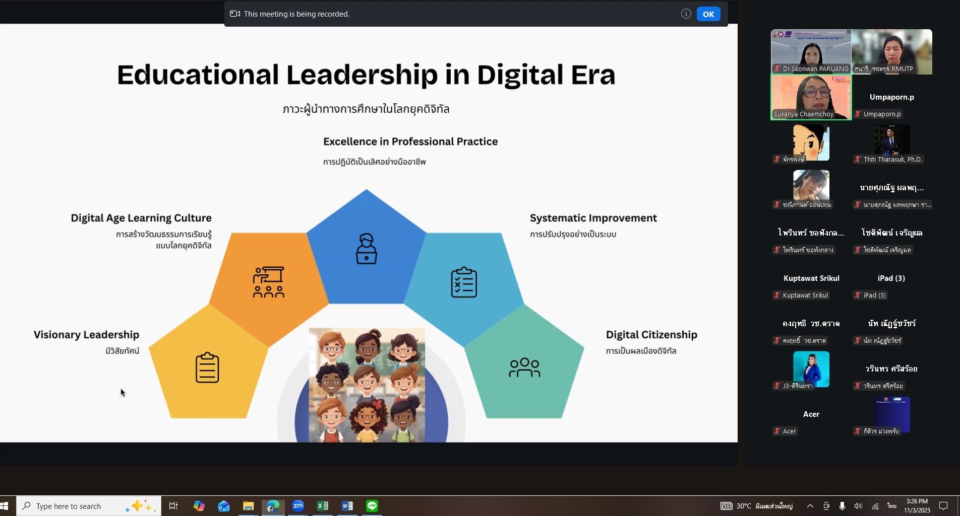Viewport: 960px width, 516px height.
Task: Open Task View in the taskbar
Action: 173,506
